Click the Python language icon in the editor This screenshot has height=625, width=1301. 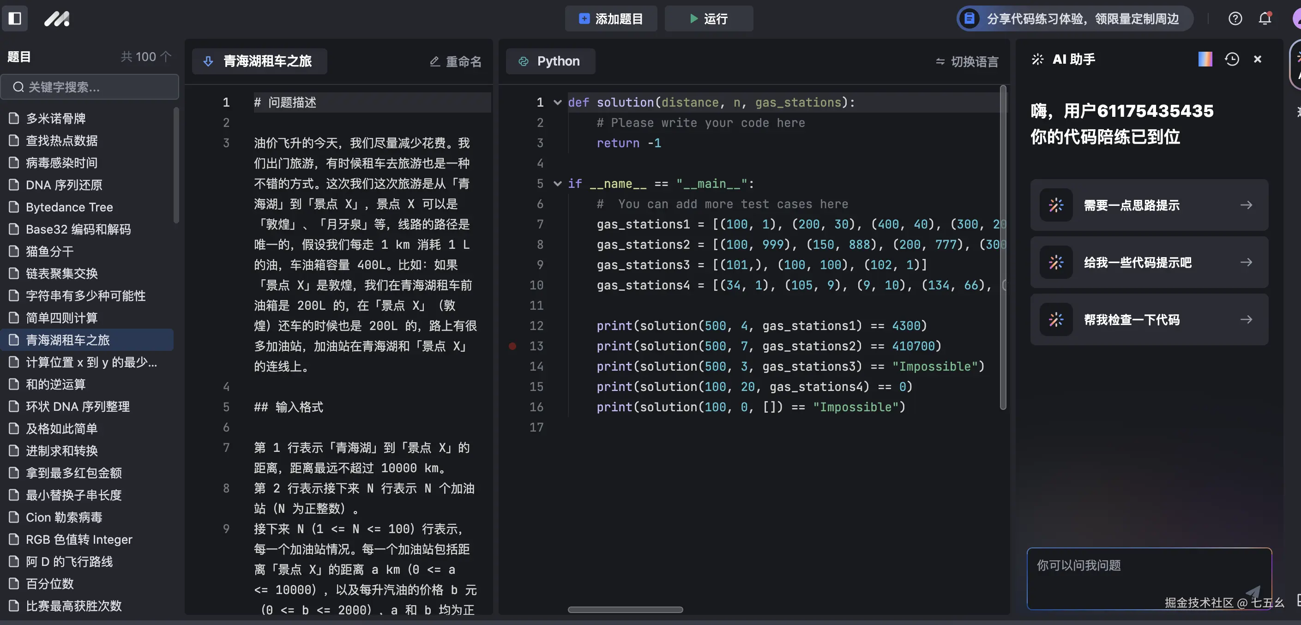524,60
